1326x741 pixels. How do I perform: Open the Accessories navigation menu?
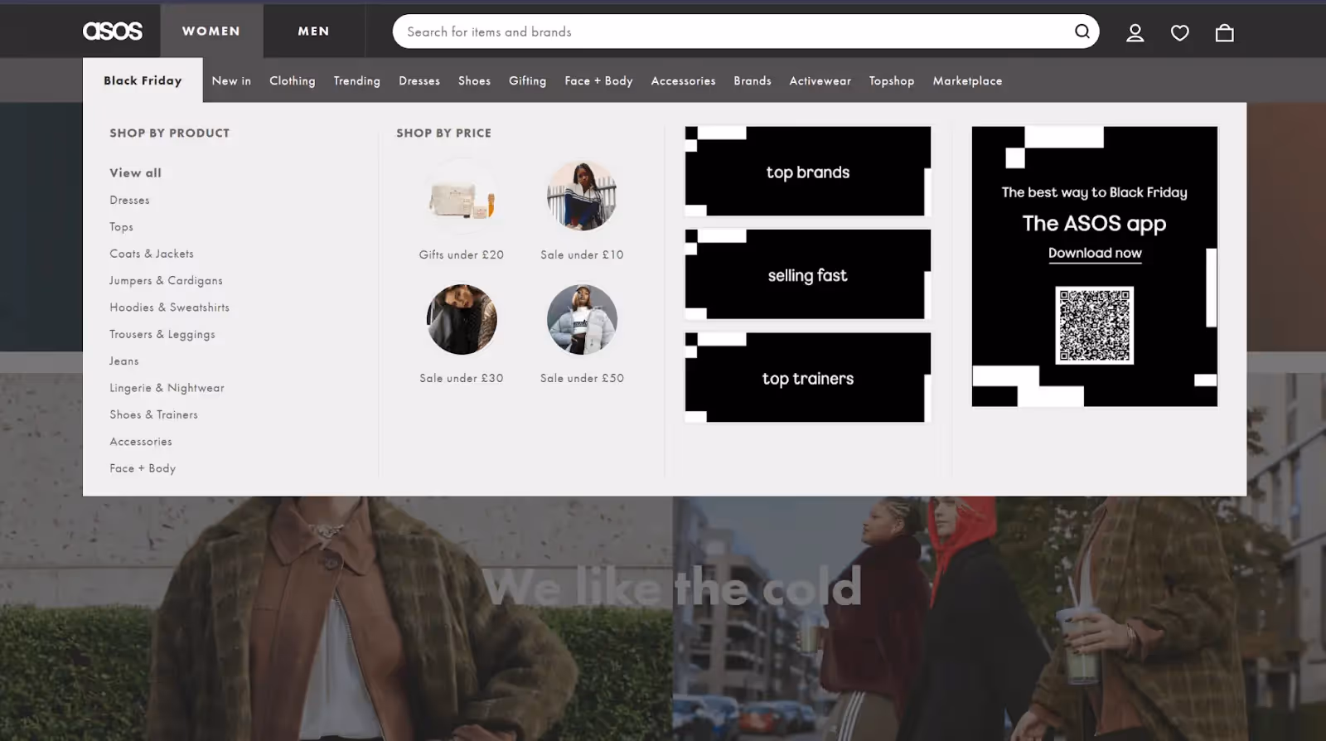(684, 80)
